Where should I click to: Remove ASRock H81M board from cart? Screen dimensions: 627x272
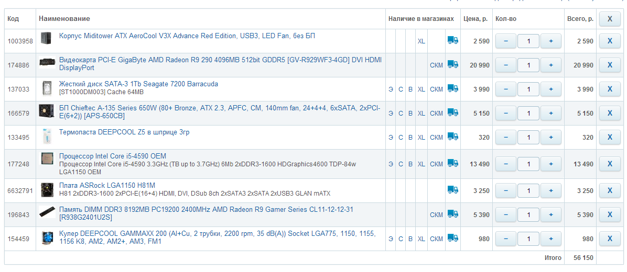point(610,190)
